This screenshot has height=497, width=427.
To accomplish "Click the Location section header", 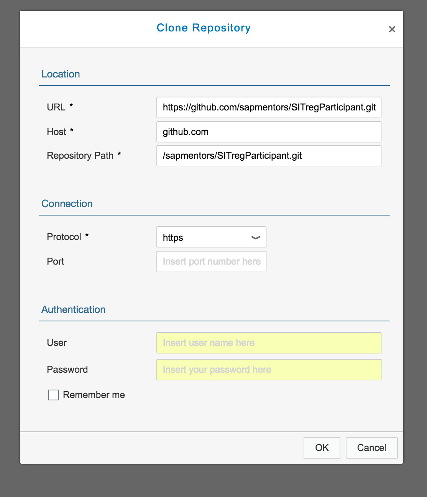I will (x=61, y=74).
